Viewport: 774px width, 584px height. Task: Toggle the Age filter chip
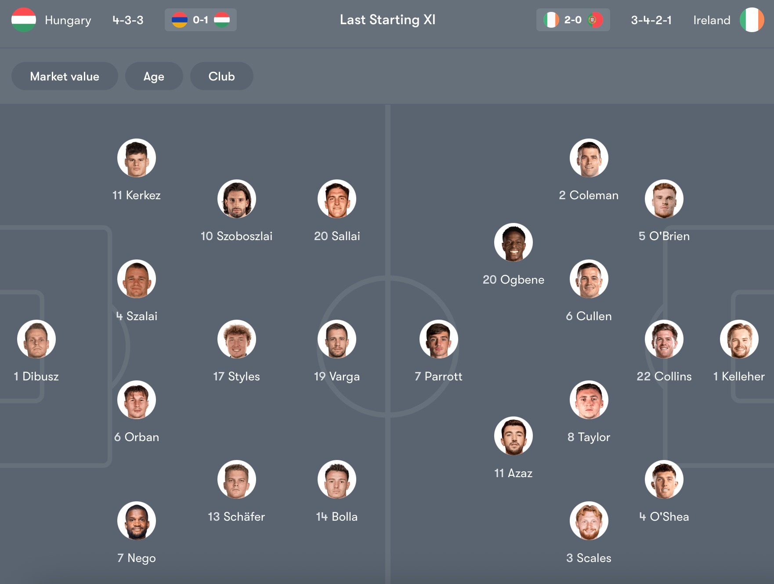click(154, 76)
